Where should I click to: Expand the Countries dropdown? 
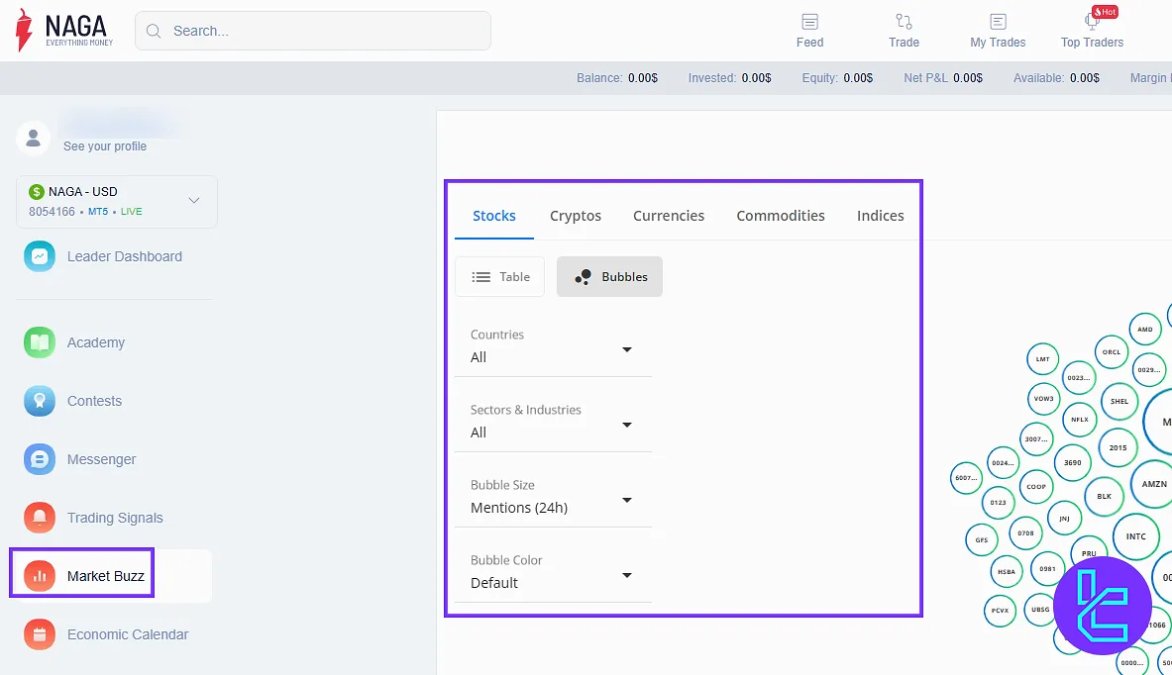pos(626,349)
